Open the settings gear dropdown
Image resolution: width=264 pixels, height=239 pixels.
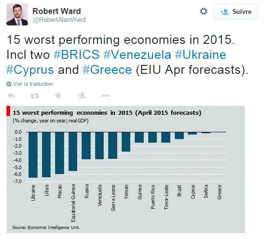[203, 11]
